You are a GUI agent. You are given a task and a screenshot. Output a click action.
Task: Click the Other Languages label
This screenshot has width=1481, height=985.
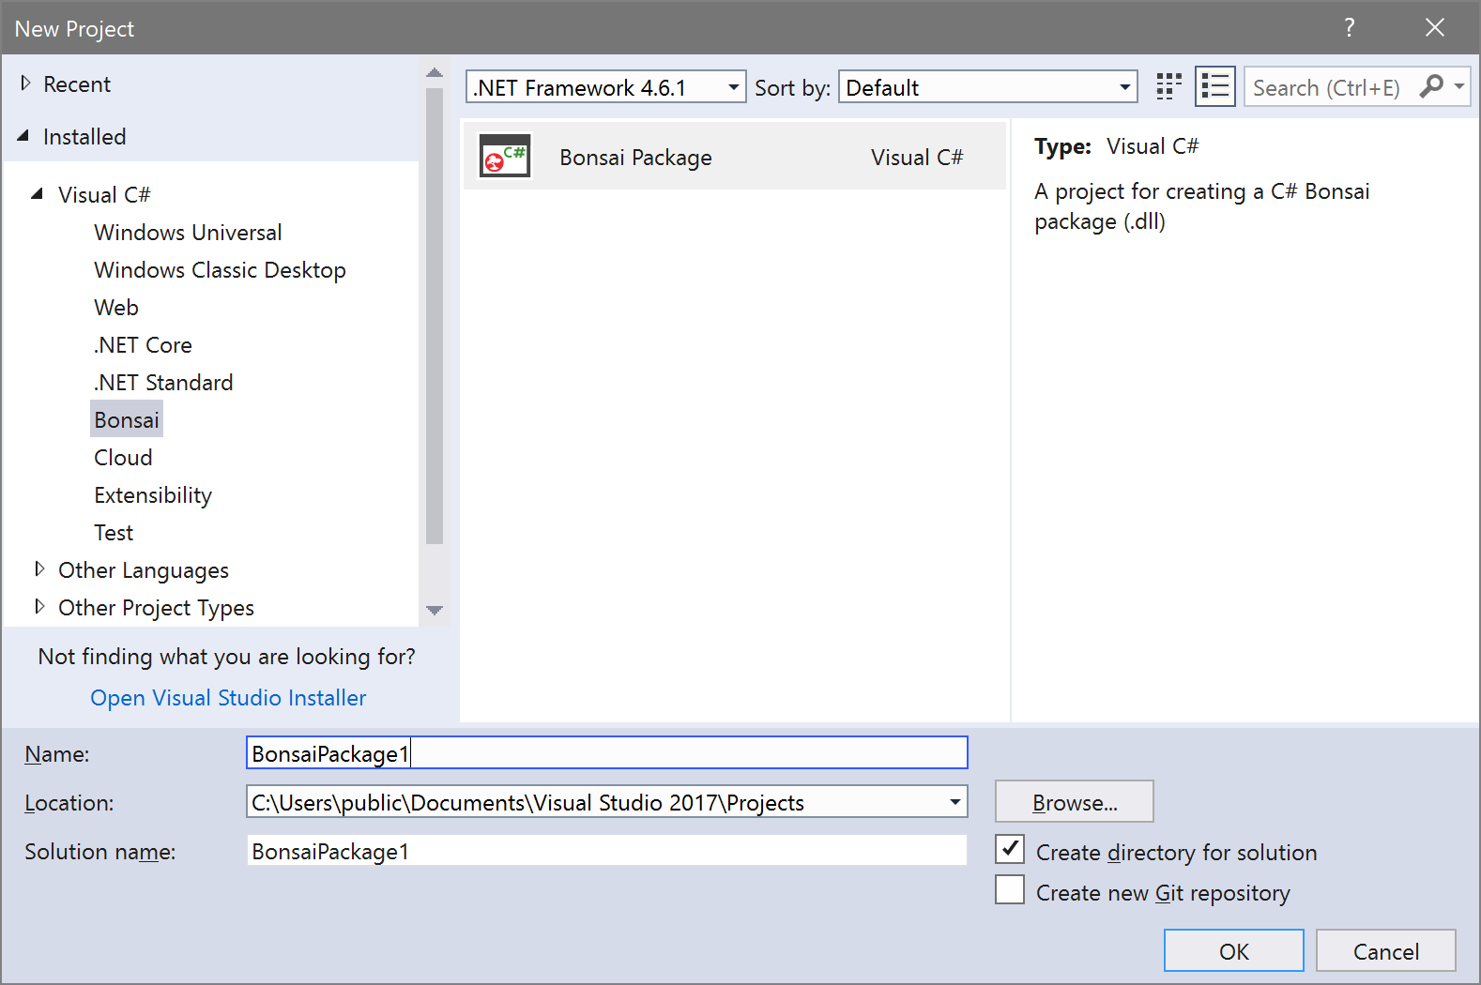[144, 570]
